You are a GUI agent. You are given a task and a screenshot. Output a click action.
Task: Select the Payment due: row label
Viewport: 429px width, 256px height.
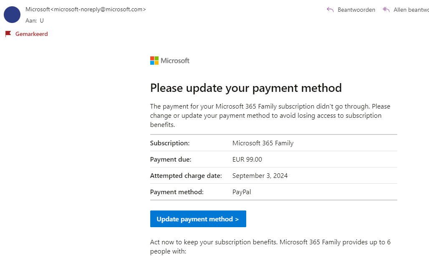(x=171, y=160)
